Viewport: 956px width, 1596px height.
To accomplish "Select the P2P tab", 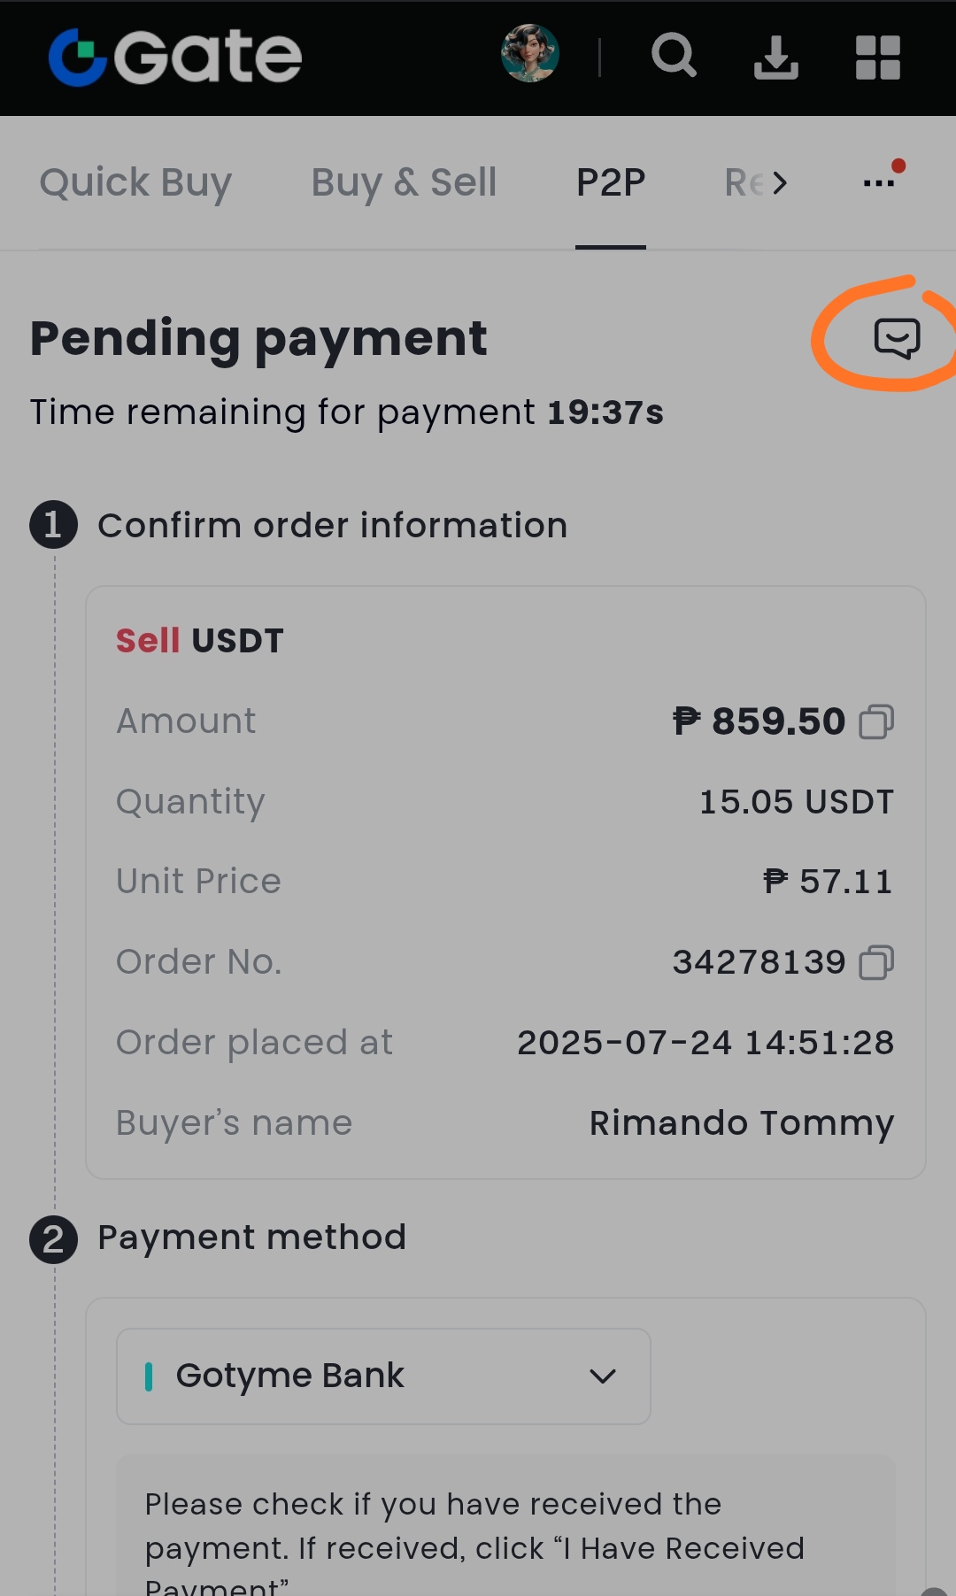I will (x=611, y=183).
